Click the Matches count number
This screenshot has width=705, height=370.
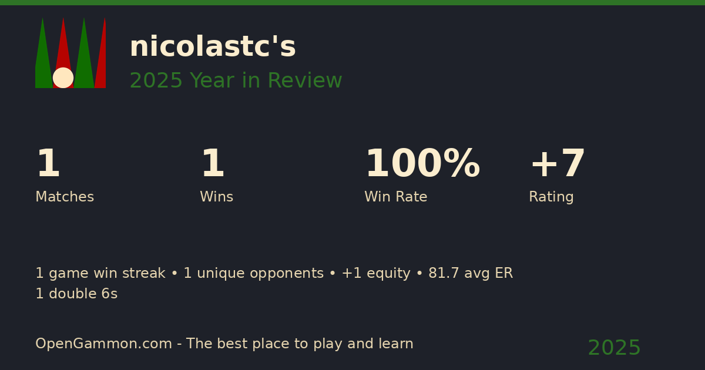pos(48,164)
